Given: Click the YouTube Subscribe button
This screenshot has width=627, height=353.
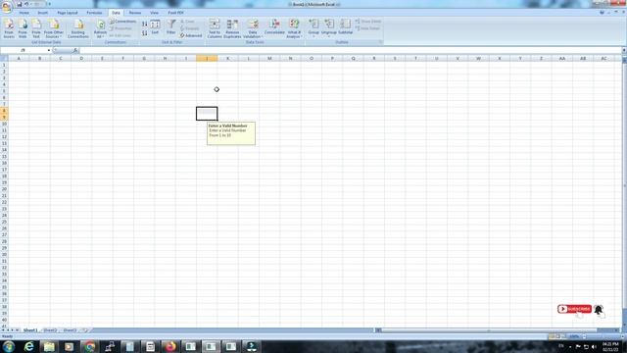Looking at the screenshot, I should click(x=575, y=309).
